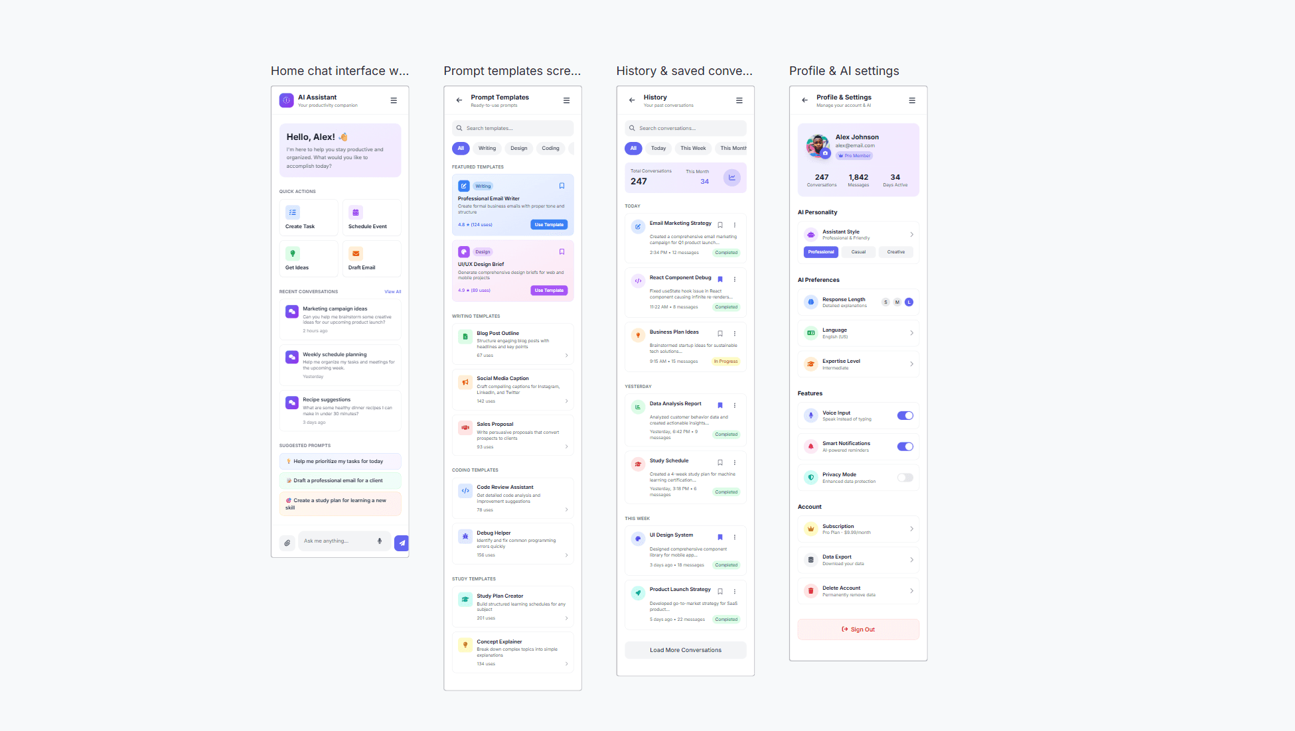Select the Coding filter tab in templates
1295x731 pixels.
pyautogui.click(x=550, y=149)
